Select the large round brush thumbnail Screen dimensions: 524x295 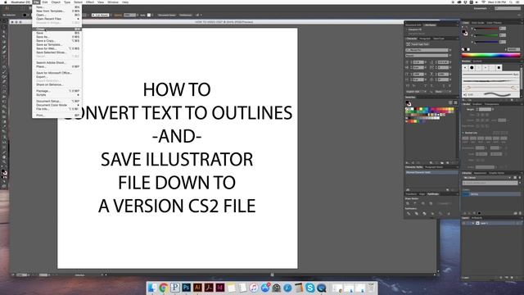point(472,67)
